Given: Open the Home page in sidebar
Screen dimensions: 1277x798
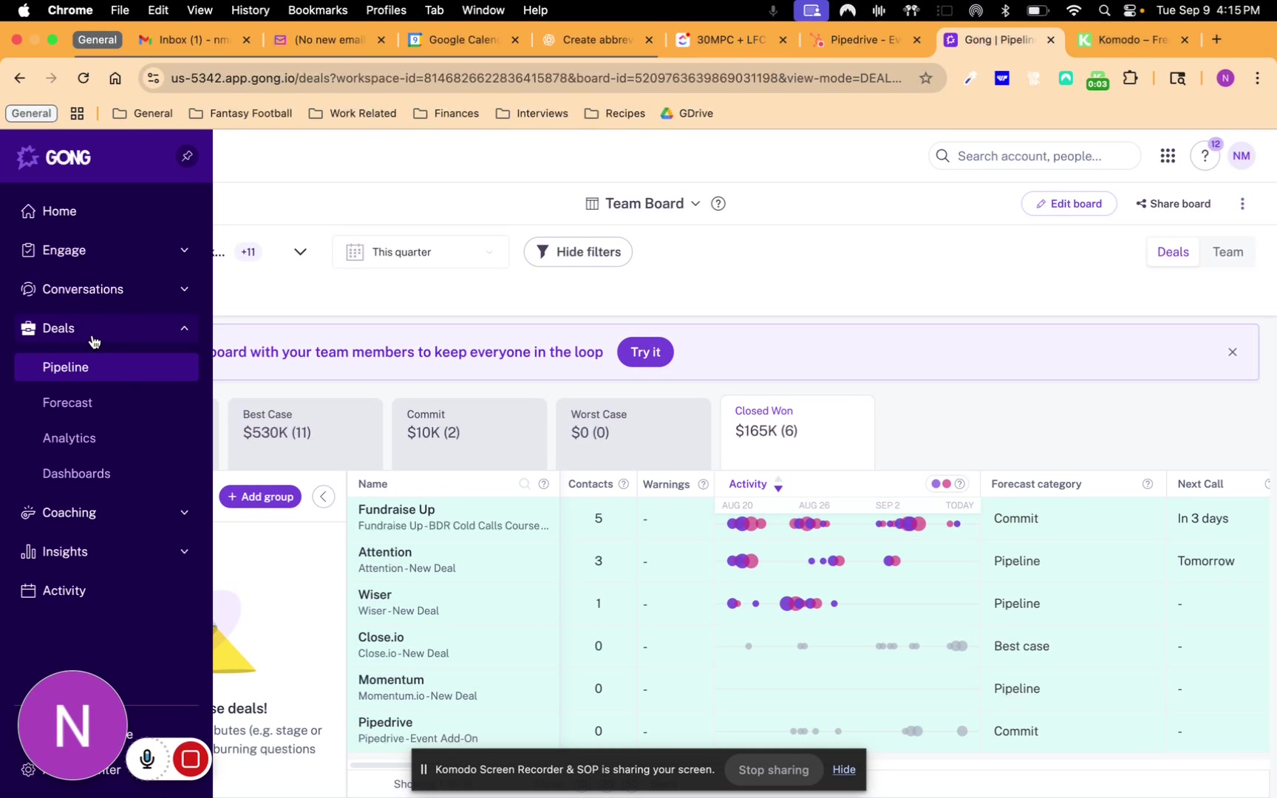Looking at the screenshot, I should click(x=106, y=211).
